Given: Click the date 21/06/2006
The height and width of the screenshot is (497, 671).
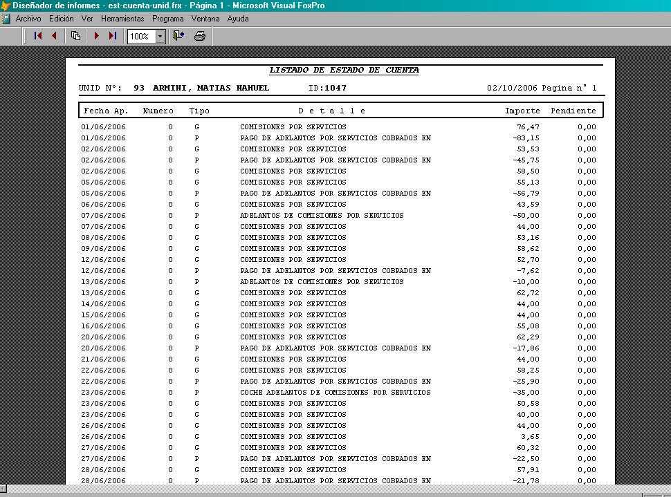Looking at the screenshot, I should (103, 359).
